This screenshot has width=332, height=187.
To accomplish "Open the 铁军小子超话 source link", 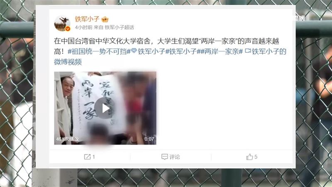I will click(x=120, y=27).
